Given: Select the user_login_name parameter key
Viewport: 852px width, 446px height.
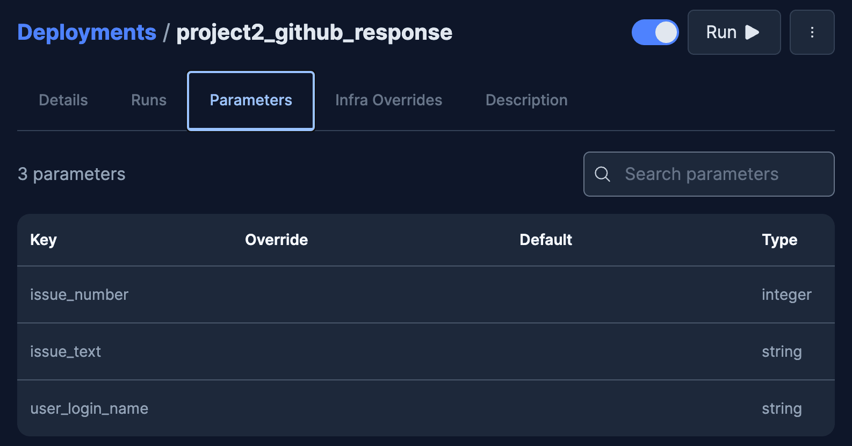Looking at the screenshot, I should 89,408.
